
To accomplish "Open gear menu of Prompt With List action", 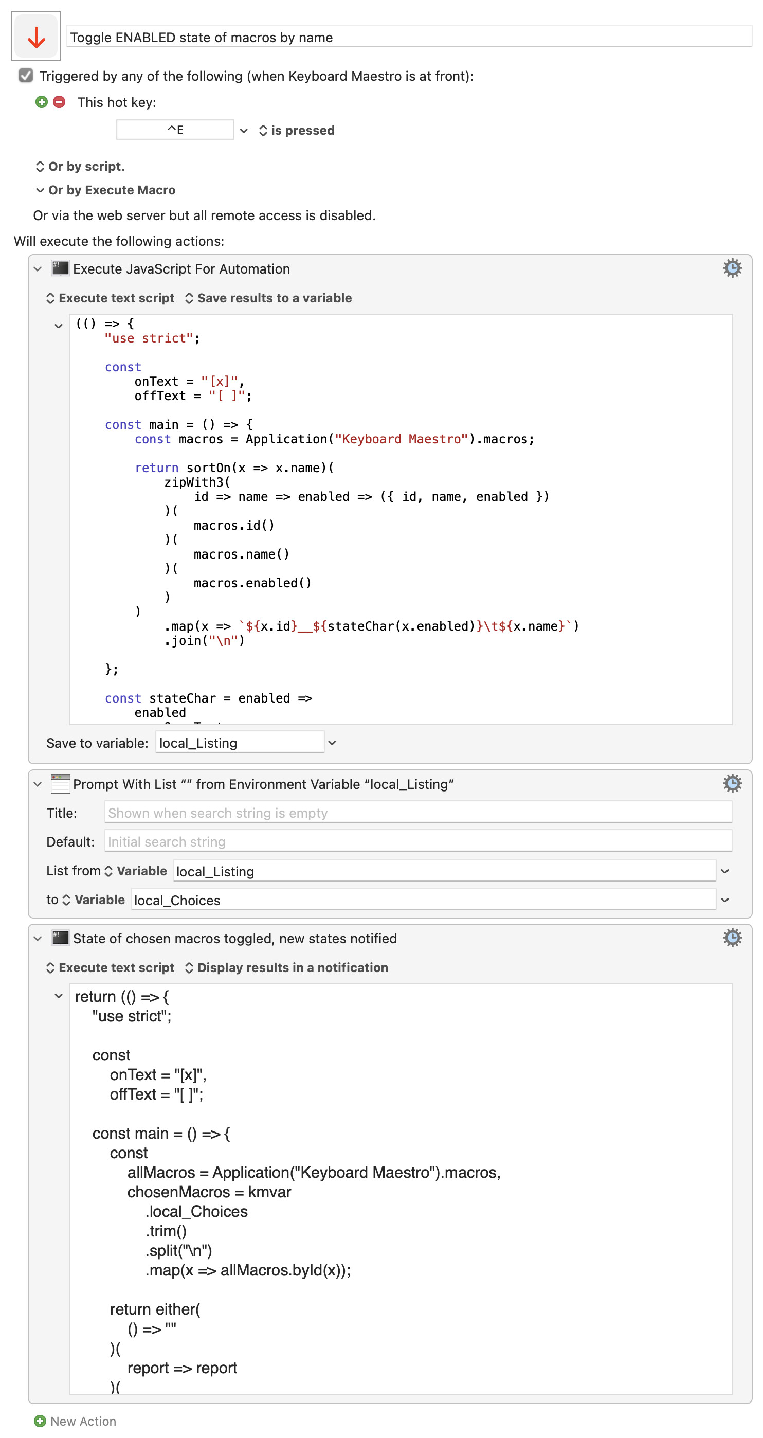I will tap(732, 784).
